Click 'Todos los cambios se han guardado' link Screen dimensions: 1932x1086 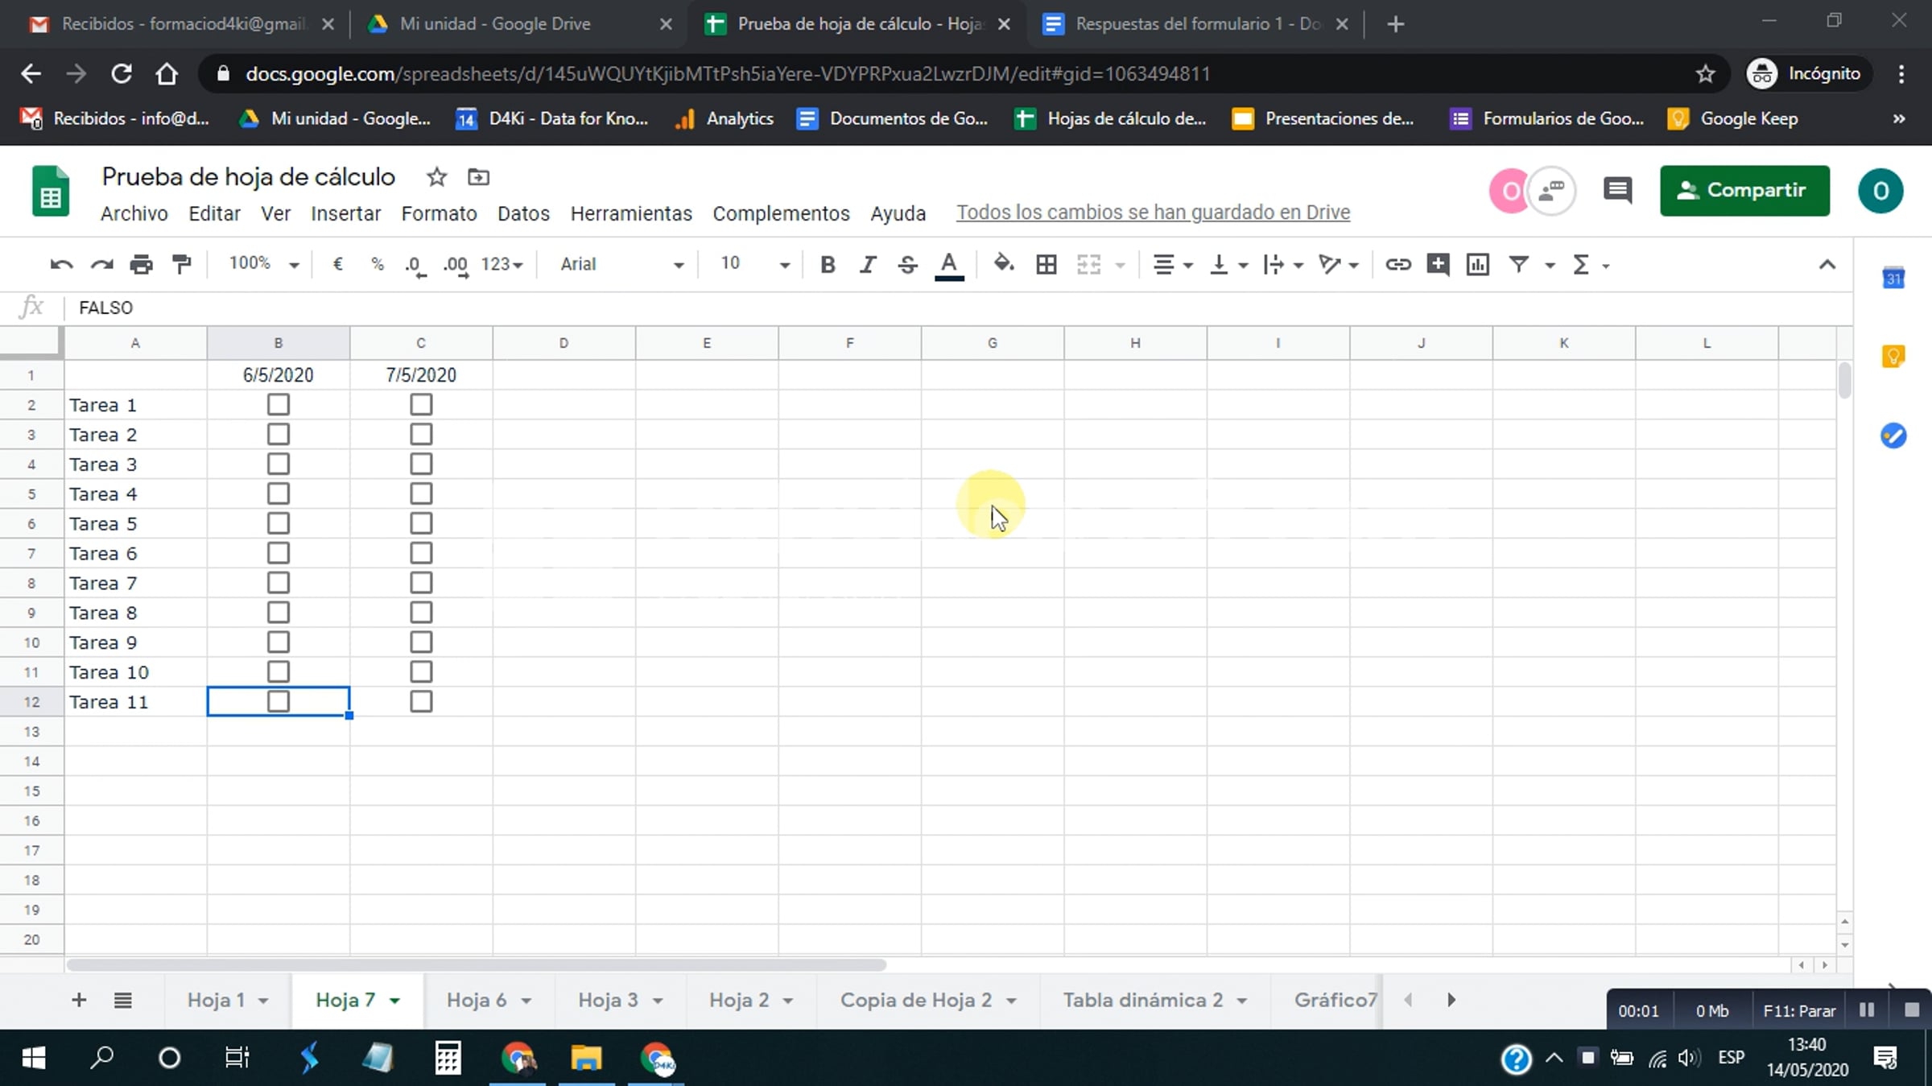coord(1153,213)
